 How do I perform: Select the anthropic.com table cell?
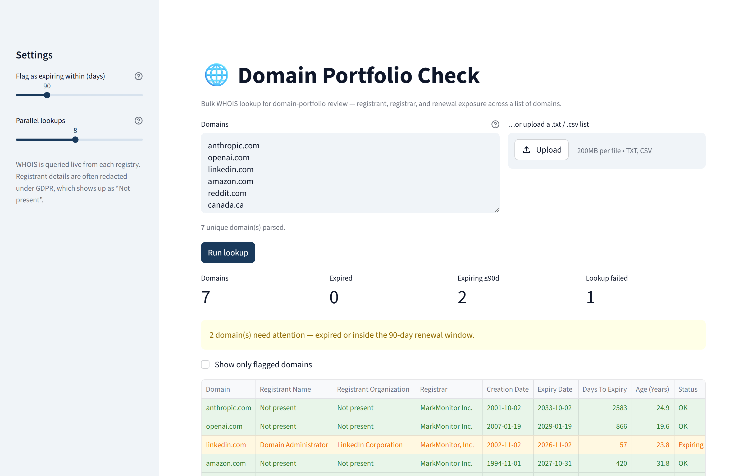pos(229,408)
